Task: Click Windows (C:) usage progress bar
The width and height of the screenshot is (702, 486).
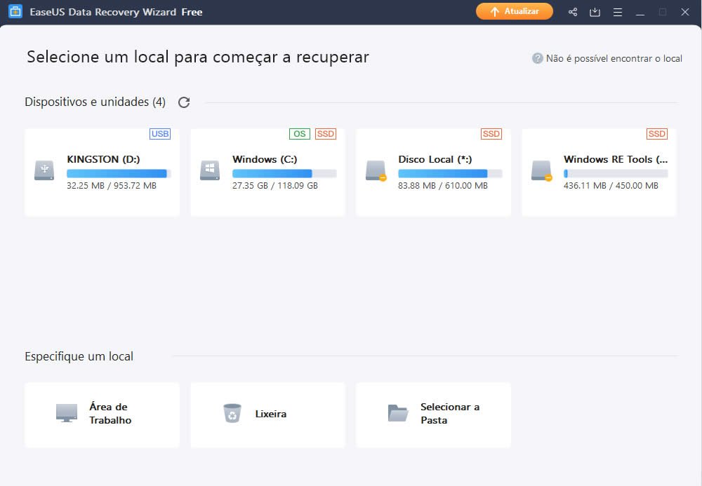Action: 284,173
